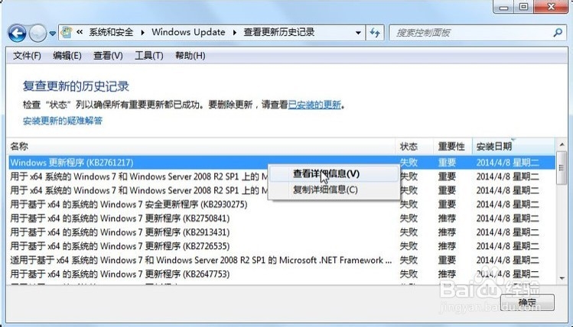Viewport: 573px width, 327px height.
Task: Select row Windows 更新程序 (KB2761217)
Action: pyautogui.click(x=282, y=163)
